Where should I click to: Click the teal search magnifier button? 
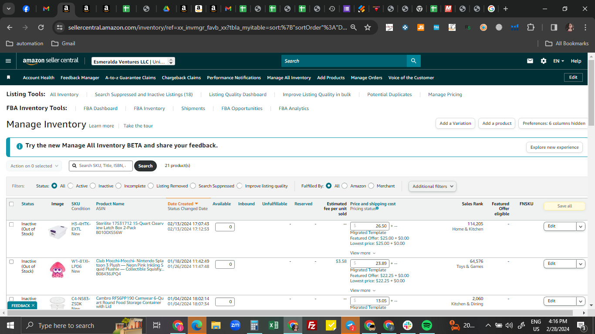[413, 61]
